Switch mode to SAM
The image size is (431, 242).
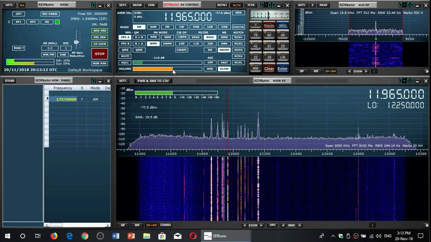153,27
